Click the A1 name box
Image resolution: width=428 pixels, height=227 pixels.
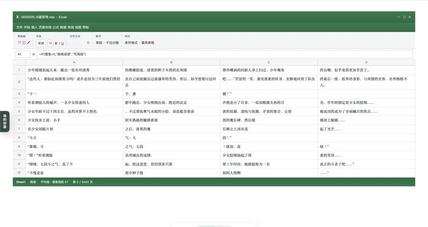point(22,54)
